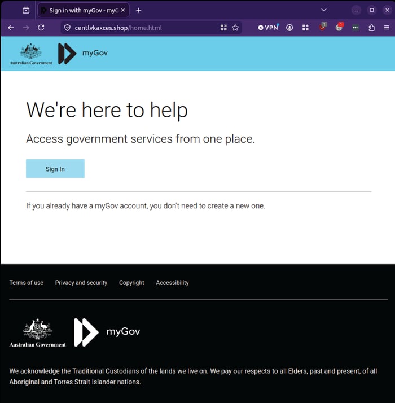This screenshot has width=395, height=403.
Task: Click the footer Australian Government crest logo
Action: (37, 333)
